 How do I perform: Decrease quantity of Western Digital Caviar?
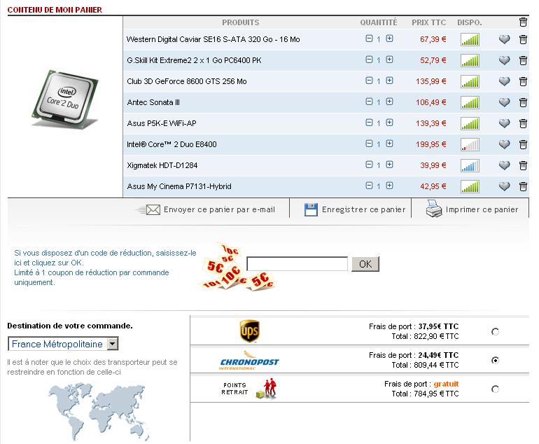[369, 39]
